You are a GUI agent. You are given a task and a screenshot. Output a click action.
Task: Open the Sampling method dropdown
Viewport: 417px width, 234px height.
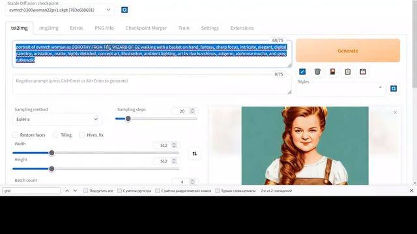coord(57,120)
